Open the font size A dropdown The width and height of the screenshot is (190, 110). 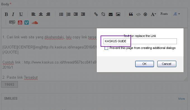(x=153, y=14)
